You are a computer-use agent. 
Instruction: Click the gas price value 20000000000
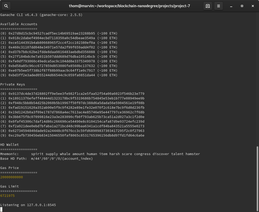(x=12, y=177)
